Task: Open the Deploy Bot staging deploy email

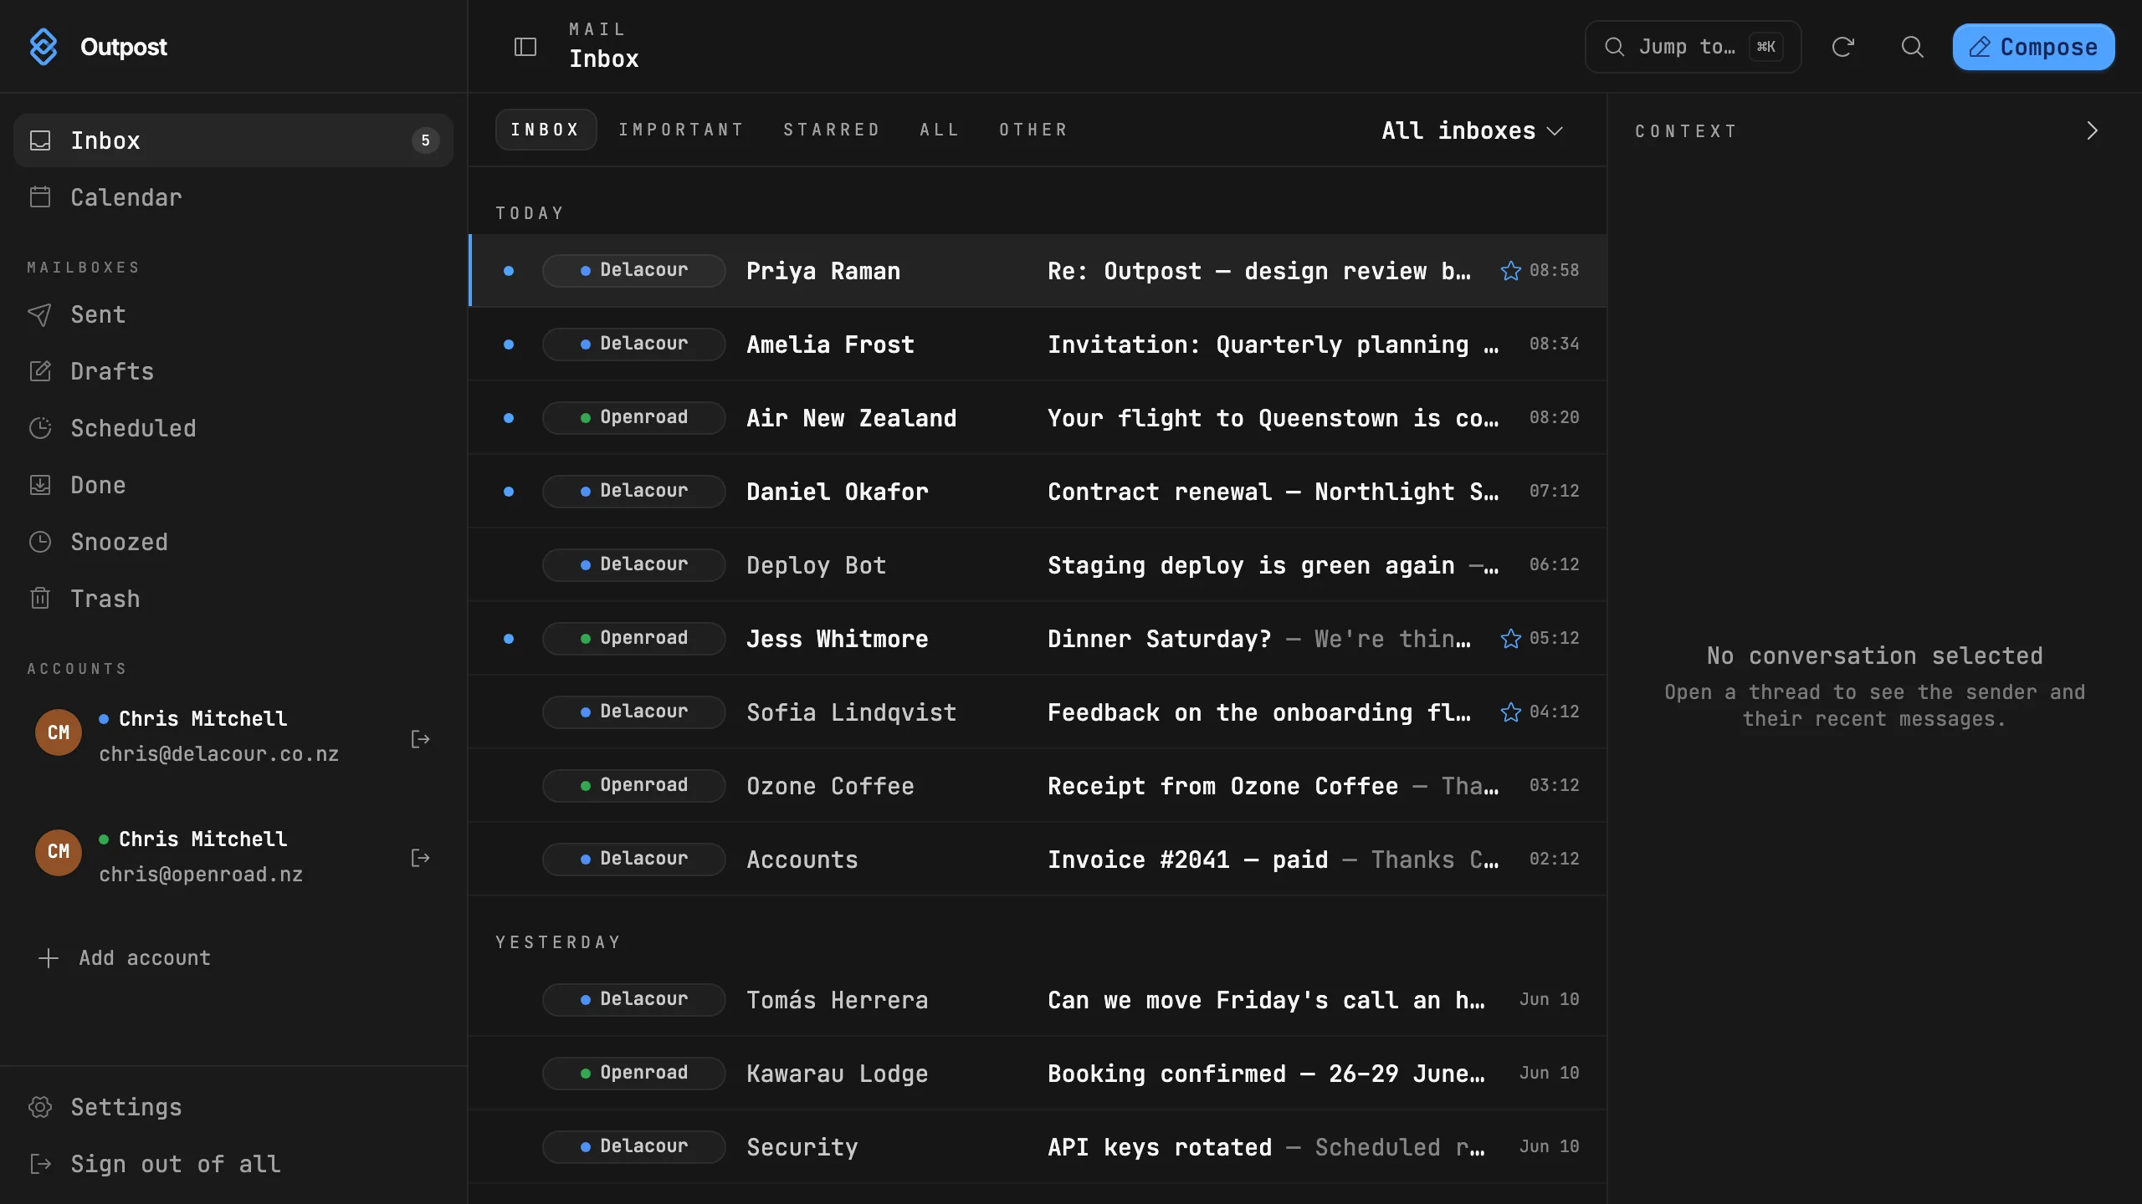Action: pyautogui.click(x=1038, y=565)
